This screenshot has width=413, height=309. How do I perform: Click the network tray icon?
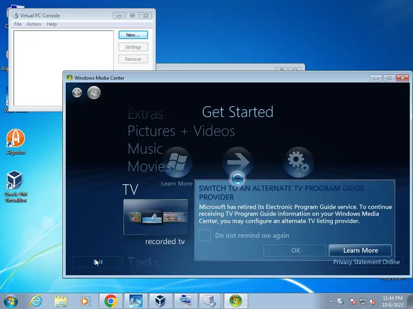[363, 301]
